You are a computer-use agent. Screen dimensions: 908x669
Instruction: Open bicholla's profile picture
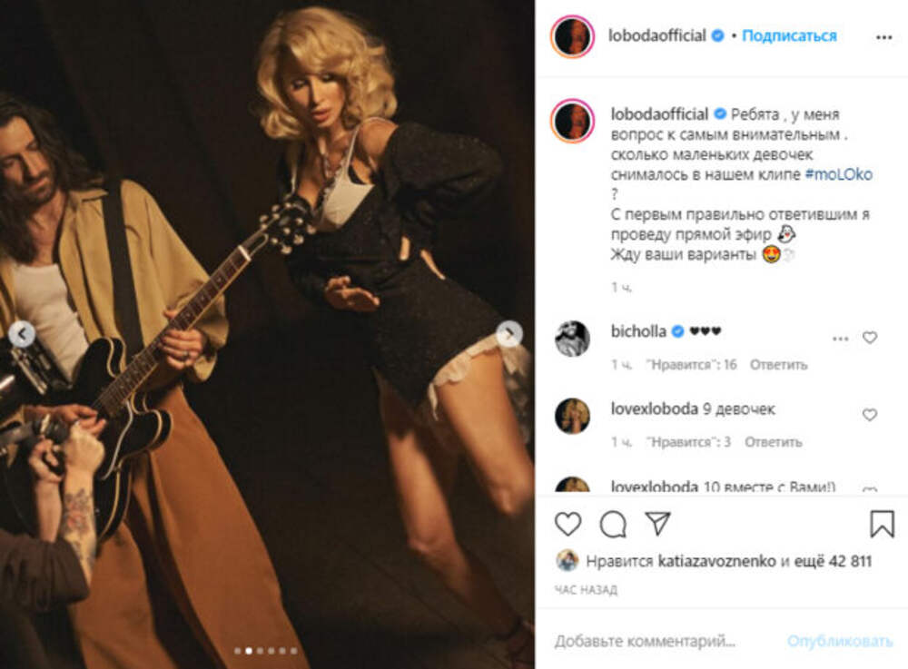point(572,339)
